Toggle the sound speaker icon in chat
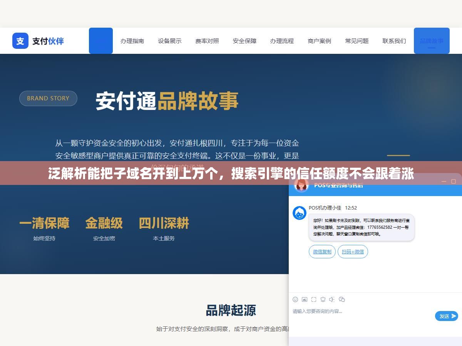Screen dimensions: 462x346 tap(332, 299)
